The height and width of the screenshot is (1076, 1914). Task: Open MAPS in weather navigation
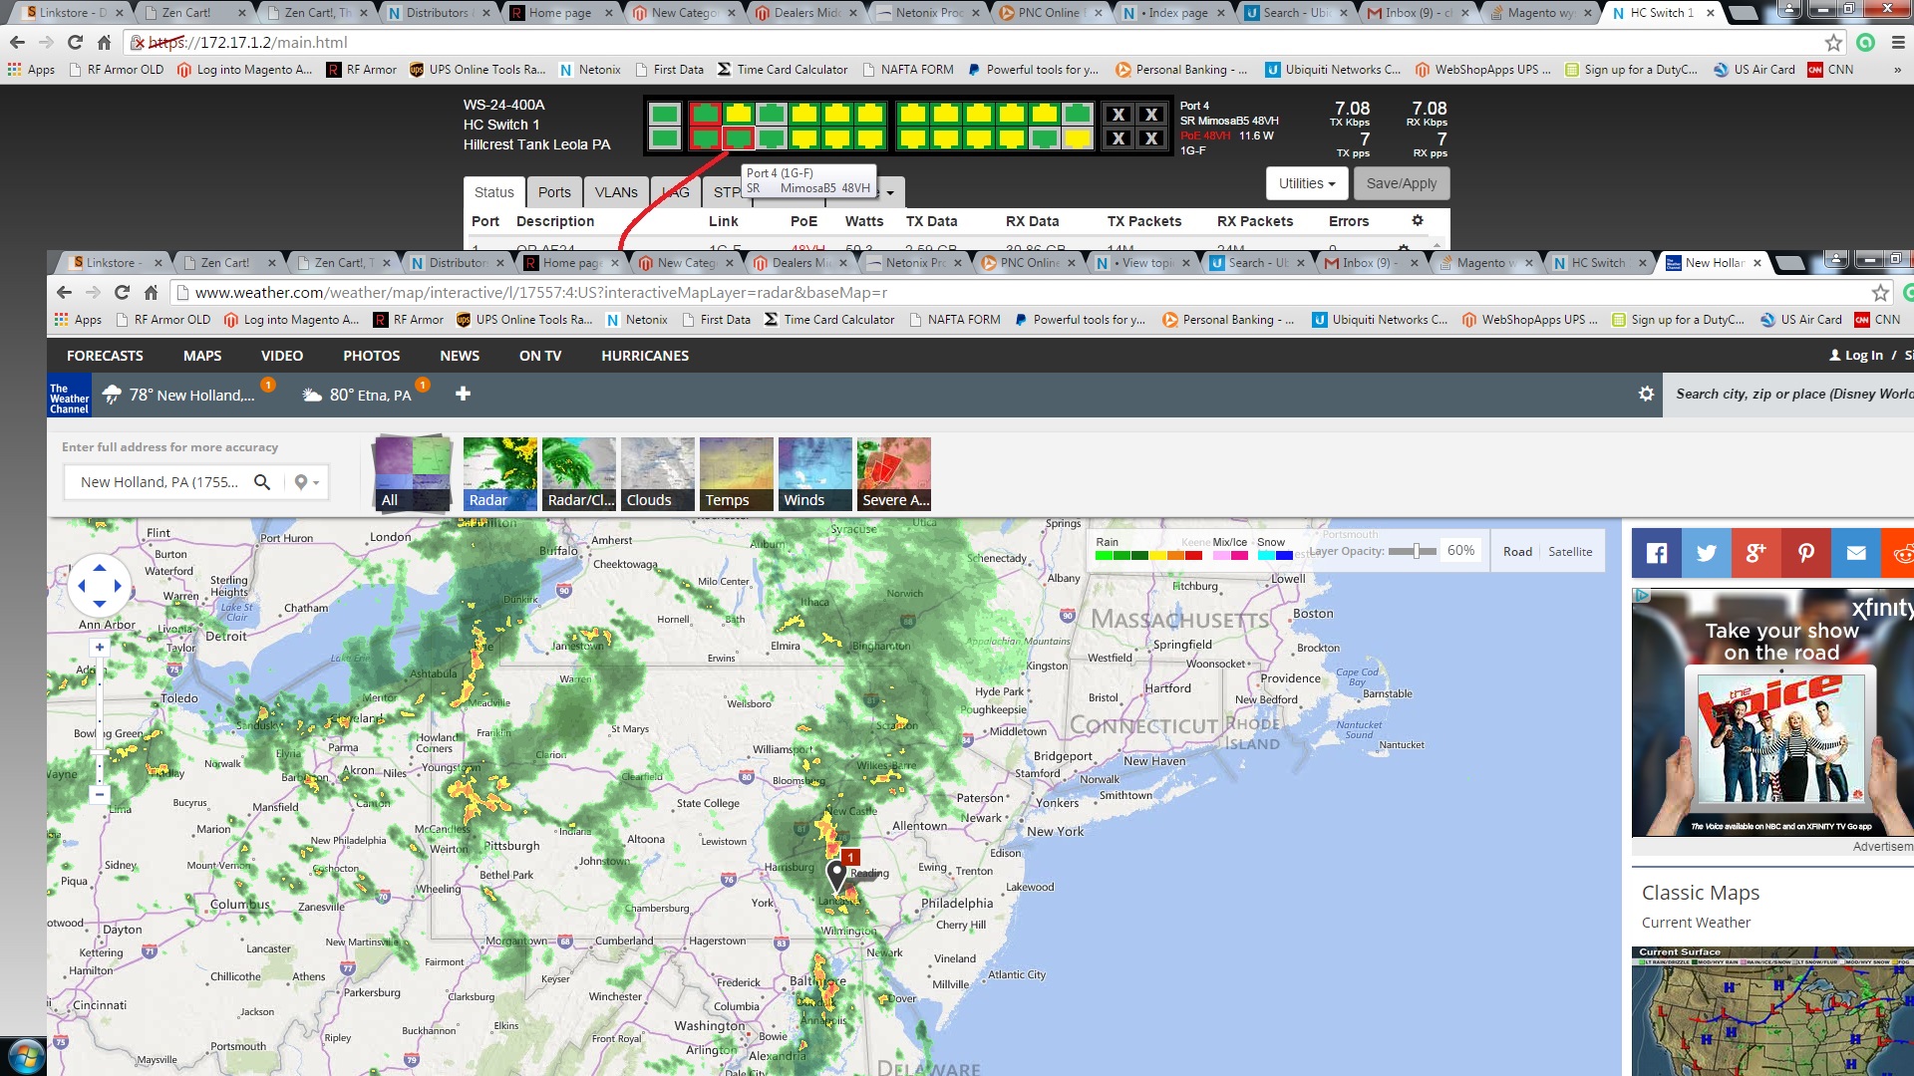click(202, 356)
